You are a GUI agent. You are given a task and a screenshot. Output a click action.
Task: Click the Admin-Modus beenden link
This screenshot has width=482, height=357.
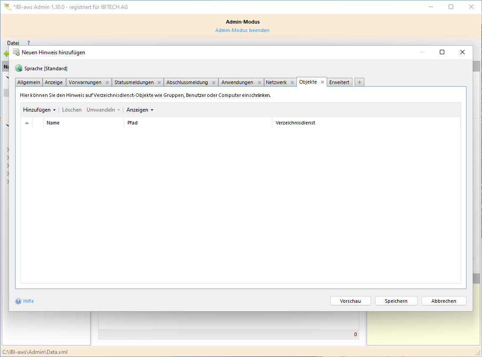click(242, 30)
